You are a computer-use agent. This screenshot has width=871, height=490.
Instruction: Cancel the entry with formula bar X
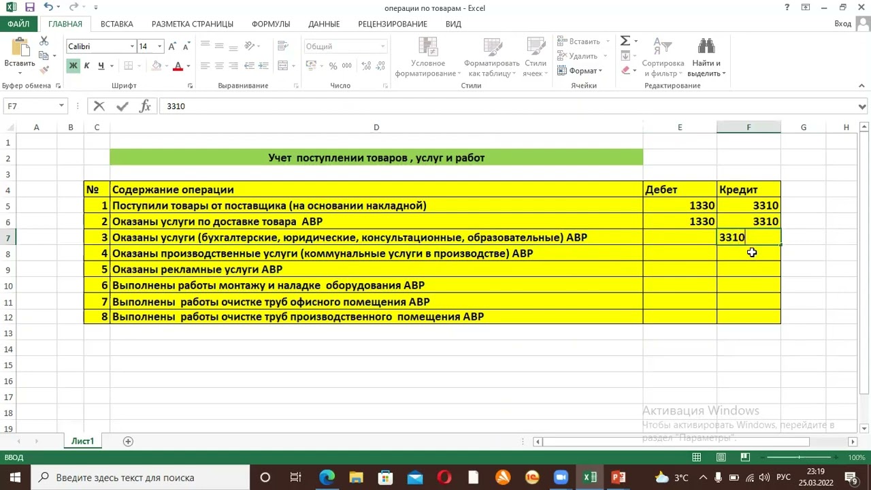(99, 106)
